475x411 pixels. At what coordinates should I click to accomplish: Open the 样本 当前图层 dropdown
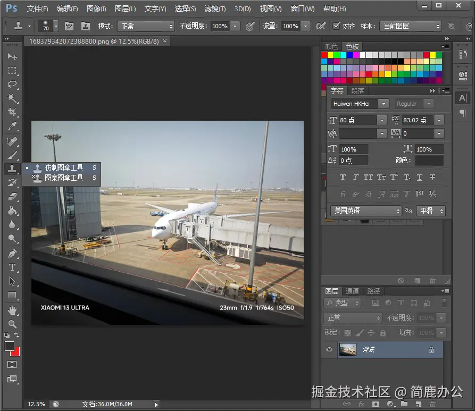(x=411, y=27)
